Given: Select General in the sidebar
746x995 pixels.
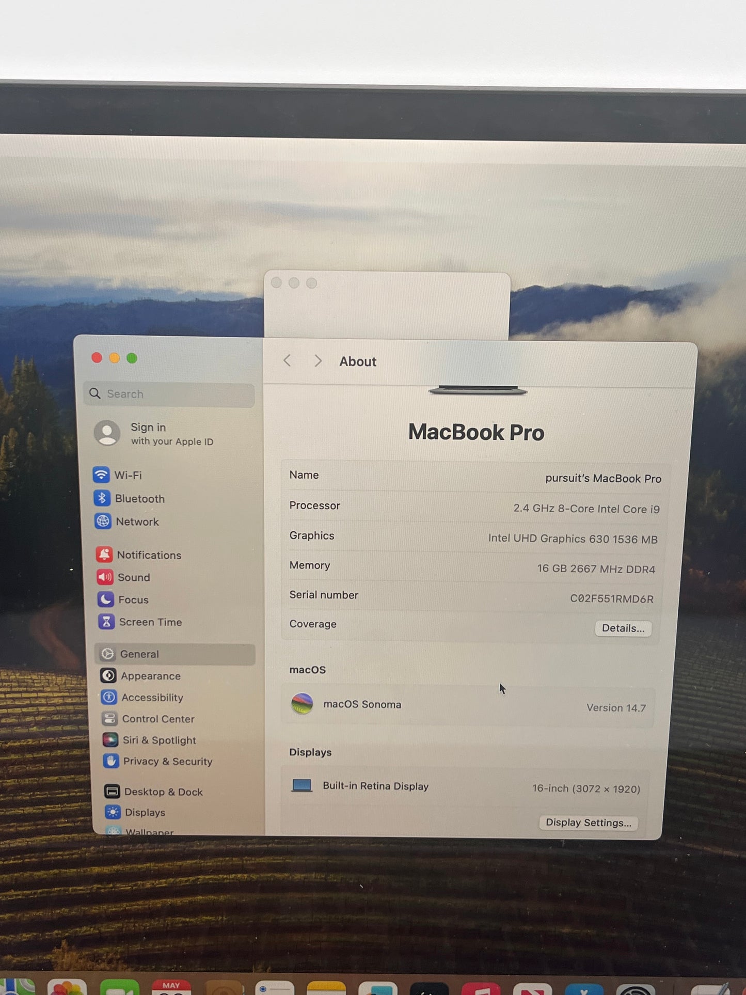Looking at the screenshot, I should click(174, 654).
